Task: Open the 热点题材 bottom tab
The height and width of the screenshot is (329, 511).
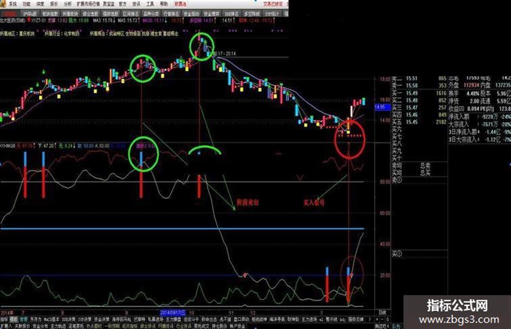Action: 93,326
